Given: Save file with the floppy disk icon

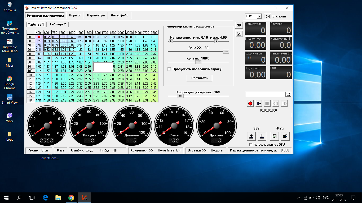Looking at the screenshot, I should tap(275, 136).
